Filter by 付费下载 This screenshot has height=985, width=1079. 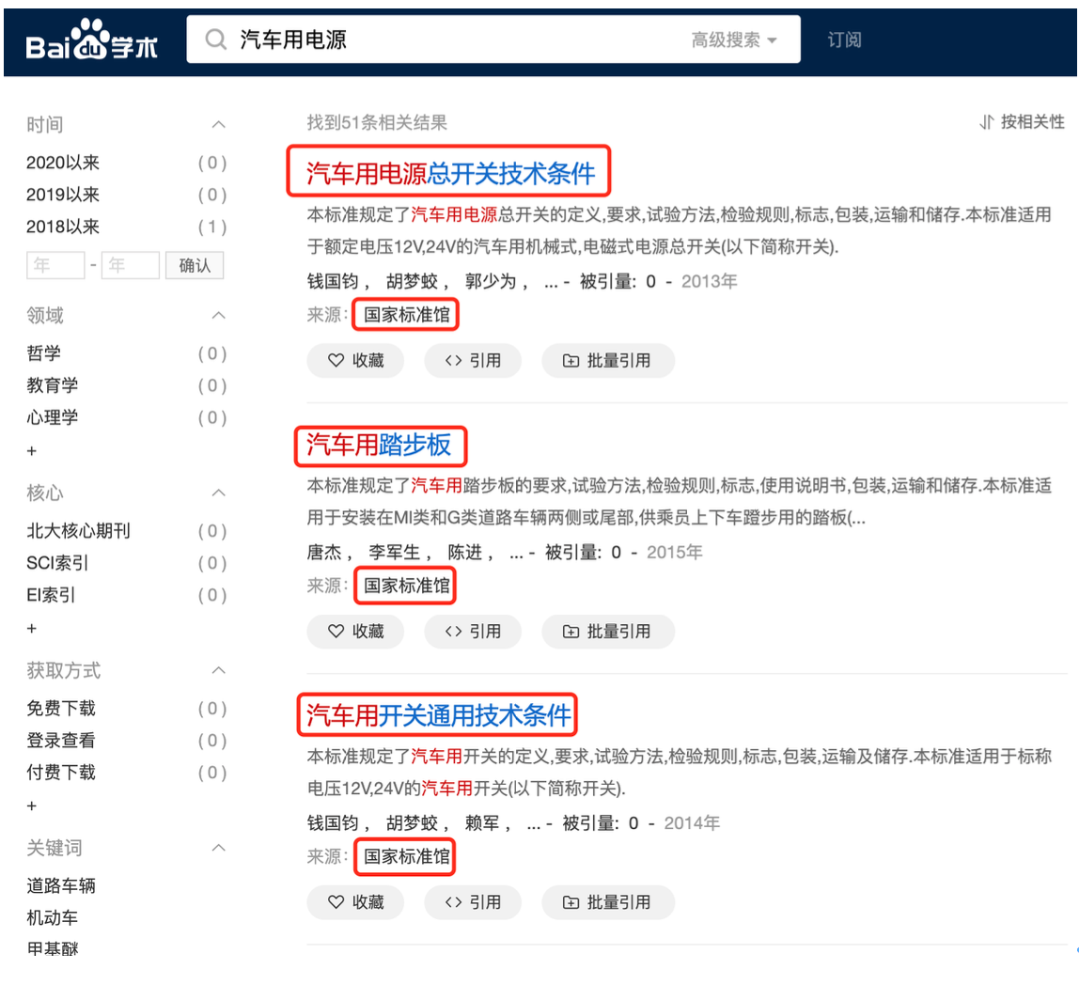coord(60,773)
